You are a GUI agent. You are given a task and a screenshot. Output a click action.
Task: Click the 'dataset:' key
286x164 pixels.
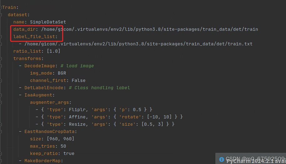point(18,15)
